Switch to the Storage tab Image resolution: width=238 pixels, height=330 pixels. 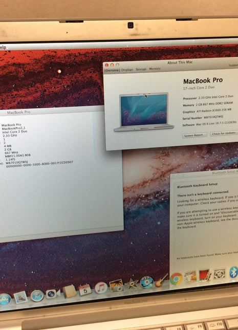[x=141, y=69]
